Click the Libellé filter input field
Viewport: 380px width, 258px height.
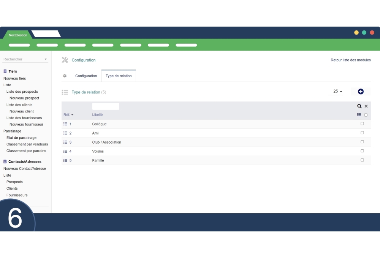point(106,106)
